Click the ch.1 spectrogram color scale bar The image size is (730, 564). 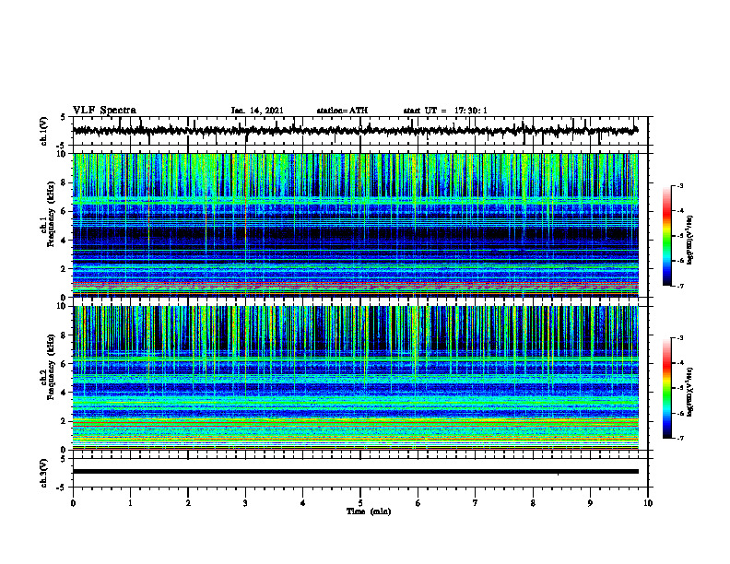tap(666, 236)
